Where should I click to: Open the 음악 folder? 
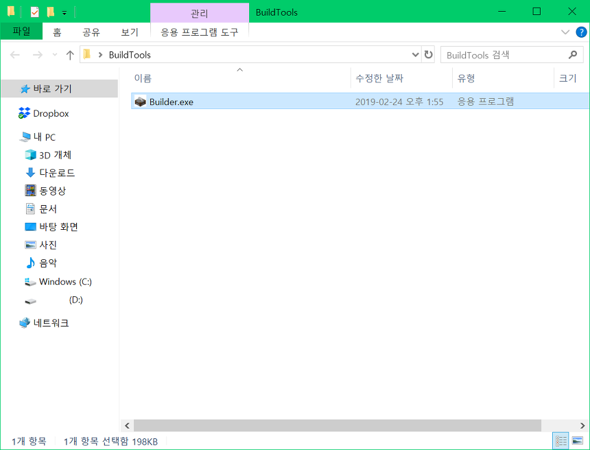point(48,263)
